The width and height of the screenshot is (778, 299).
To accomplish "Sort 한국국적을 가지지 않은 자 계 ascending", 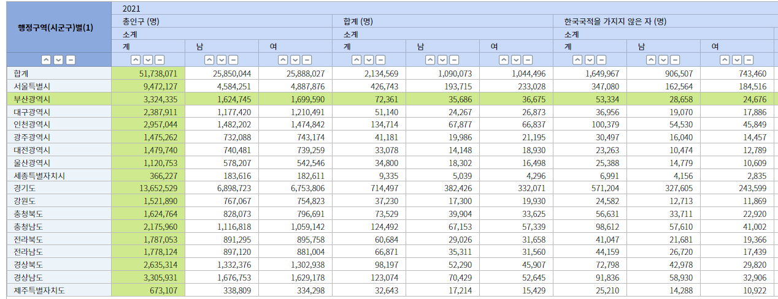I will click(x=577, y=60).
